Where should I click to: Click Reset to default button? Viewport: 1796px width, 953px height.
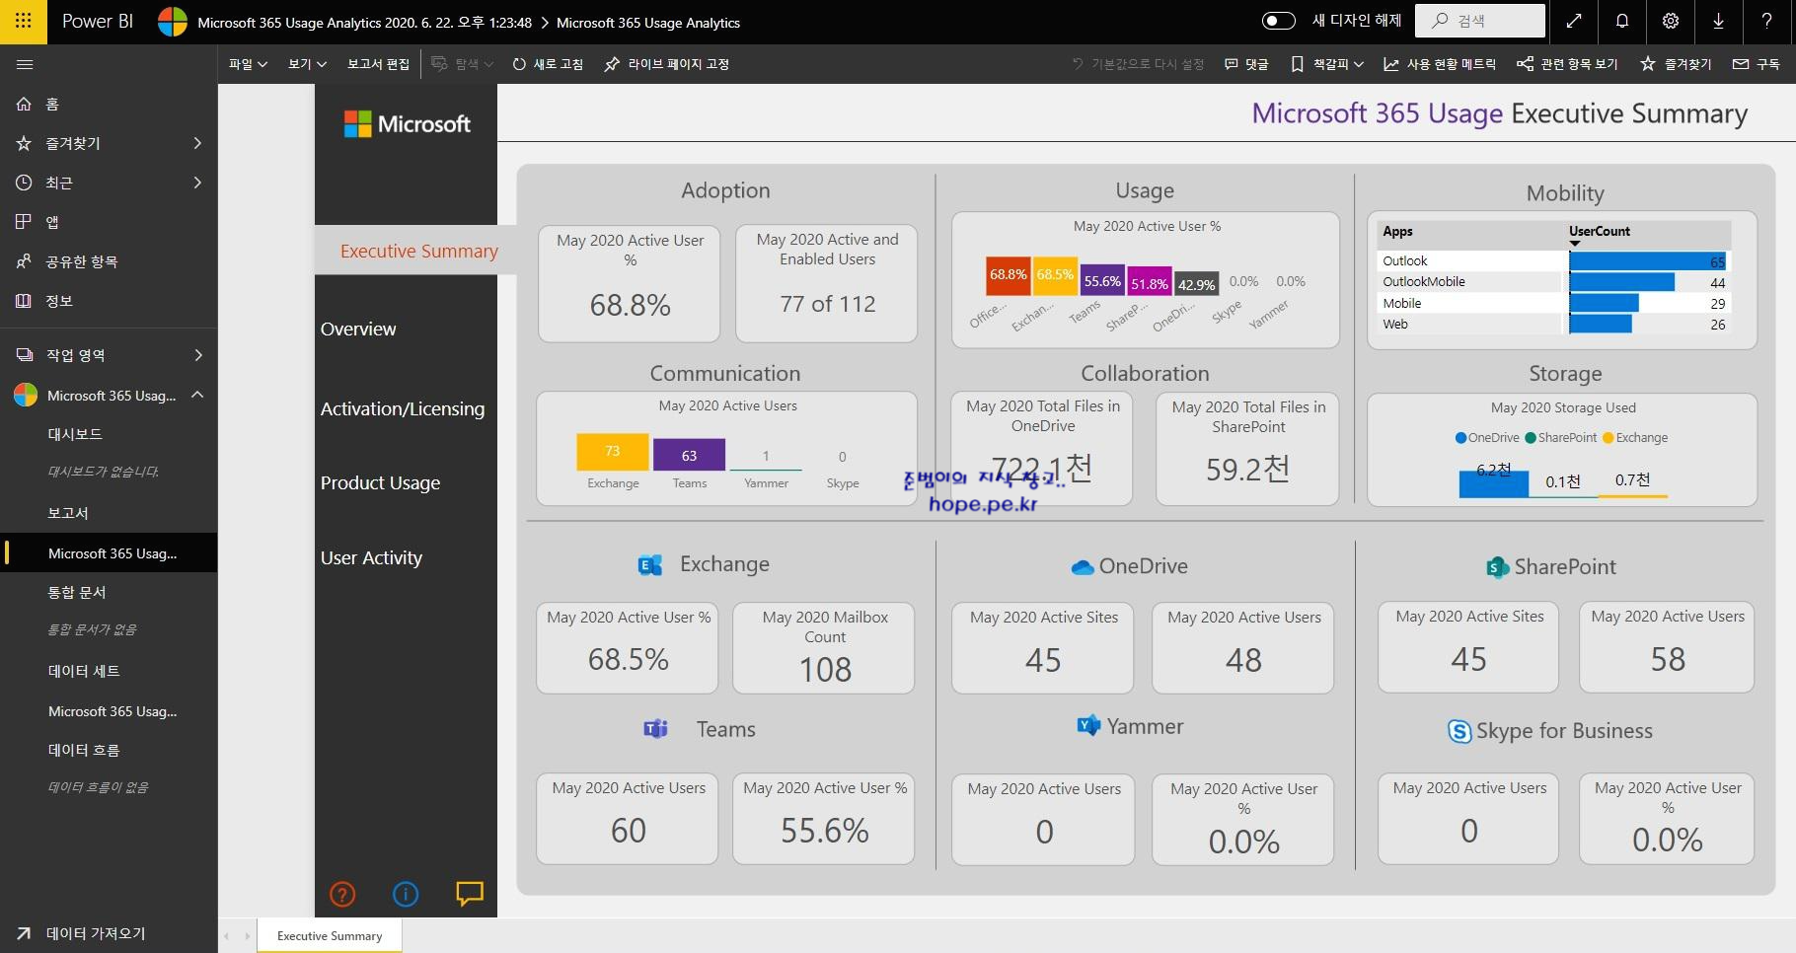point(1138,64)
